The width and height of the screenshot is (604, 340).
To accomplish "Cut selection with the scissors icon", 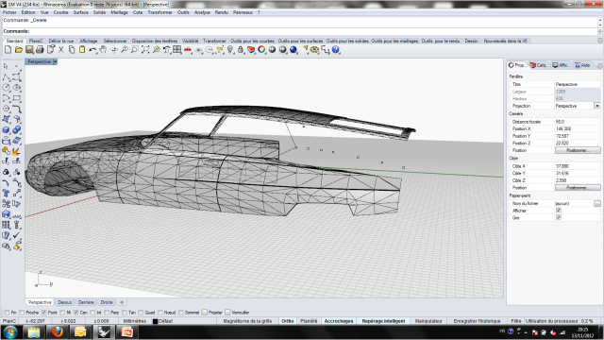I will click(x=60, y=50).
